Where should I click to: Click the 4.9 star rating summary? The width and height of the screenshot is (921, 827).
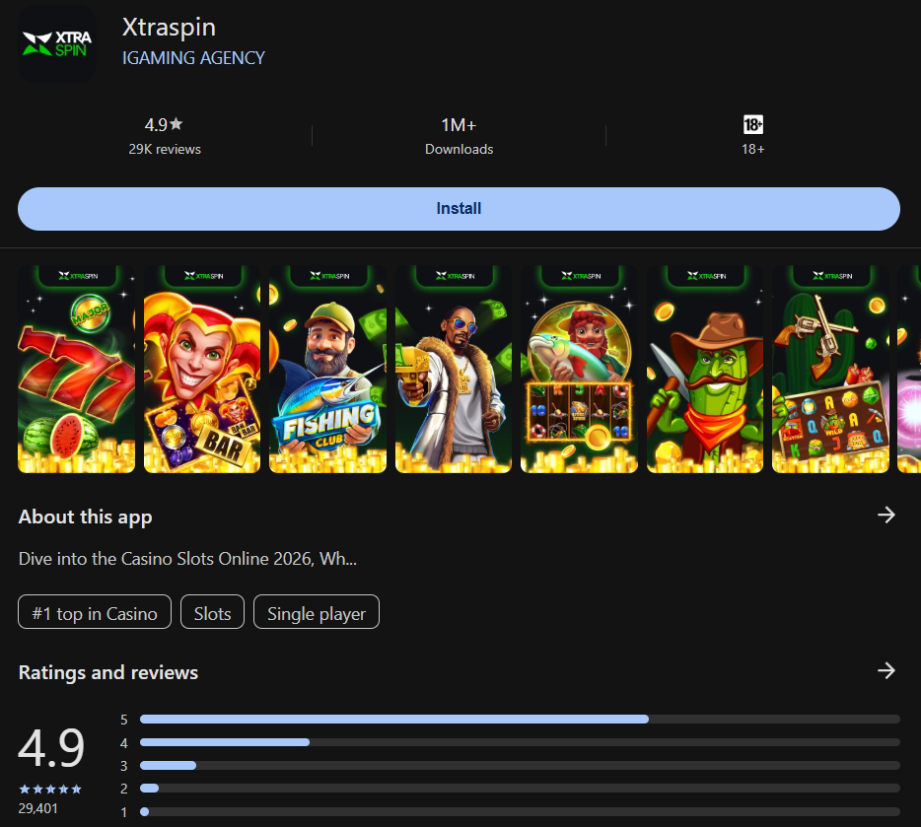coord(164,124)
